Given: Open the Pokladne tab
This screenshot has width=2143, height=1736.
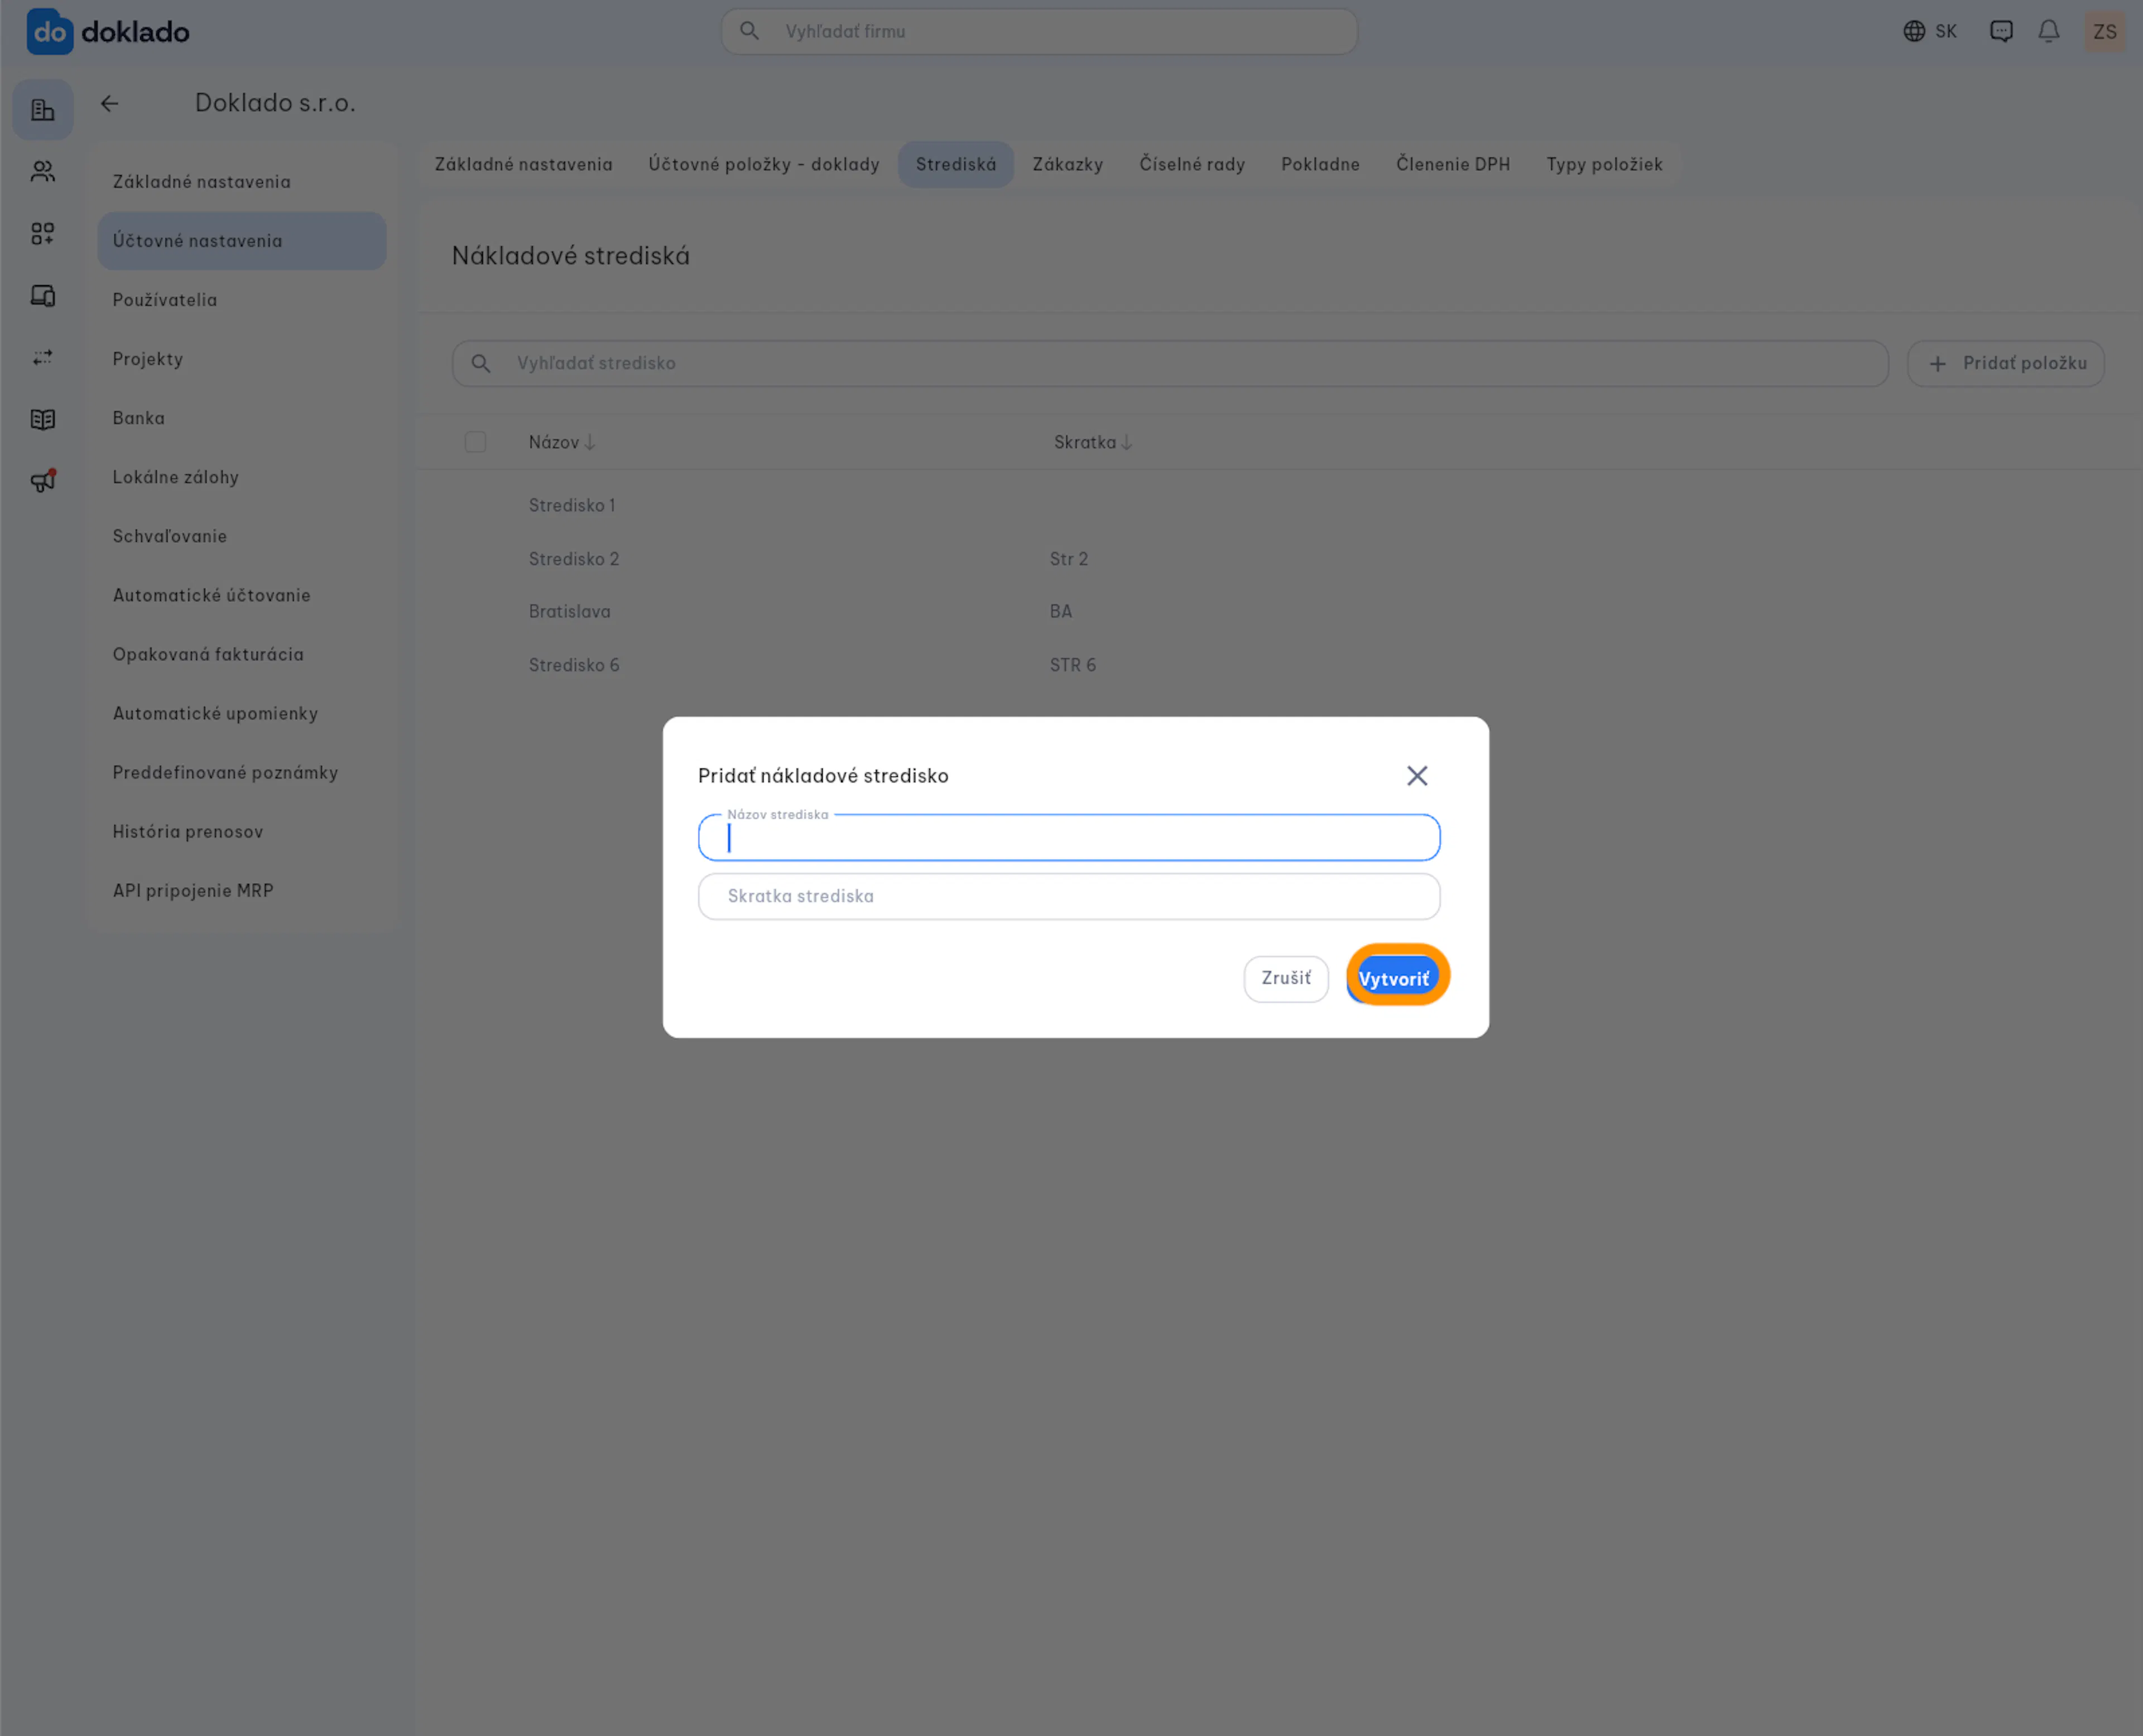Looking at the screenshot, I should coord(1321,165).
